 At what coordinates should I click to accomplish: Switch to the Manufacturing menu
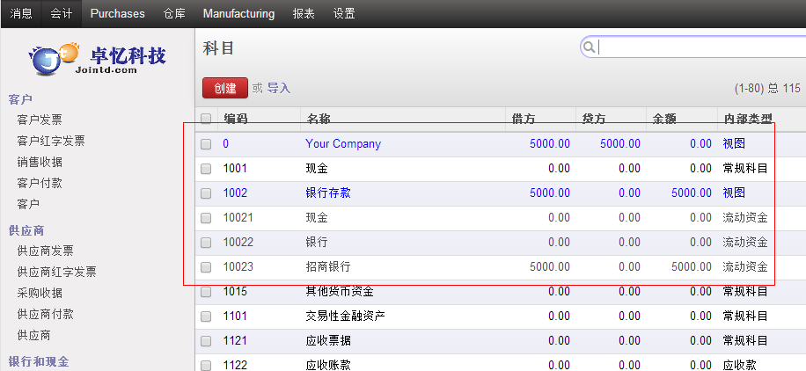[x=238, y=13]
